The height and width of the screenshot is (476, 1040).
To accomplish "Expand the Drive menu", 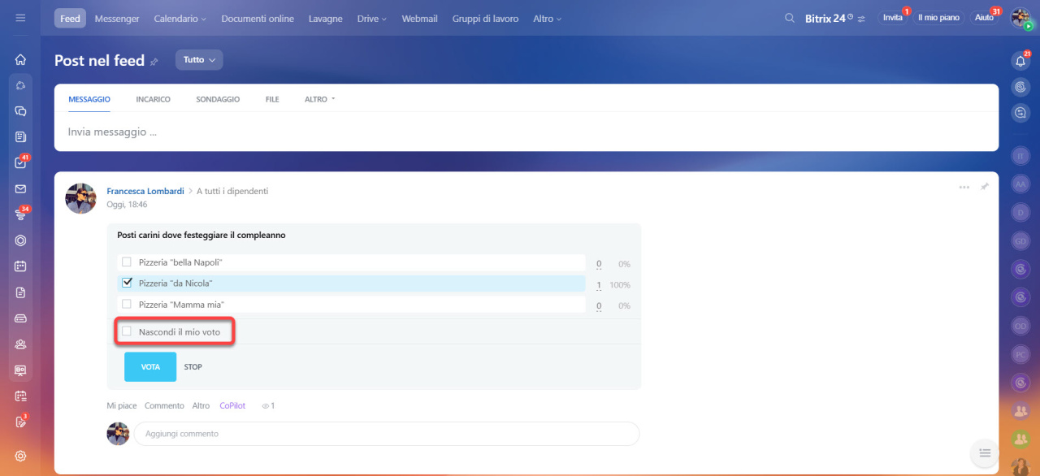I will [x=371, y=19].
